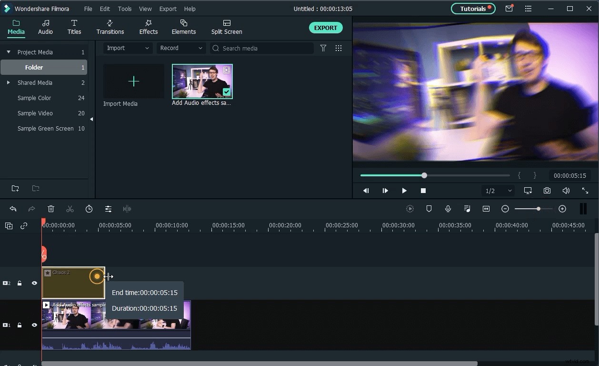This screenshot has height=366, width=599.
Task: Expand the Shared Media section
Action: click(8, 82)
